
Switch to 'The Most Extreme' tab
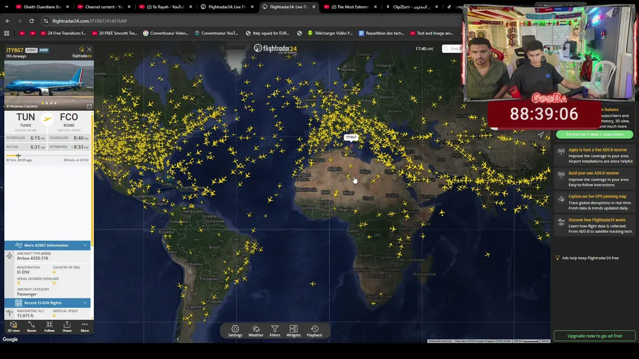pos(350,7)
